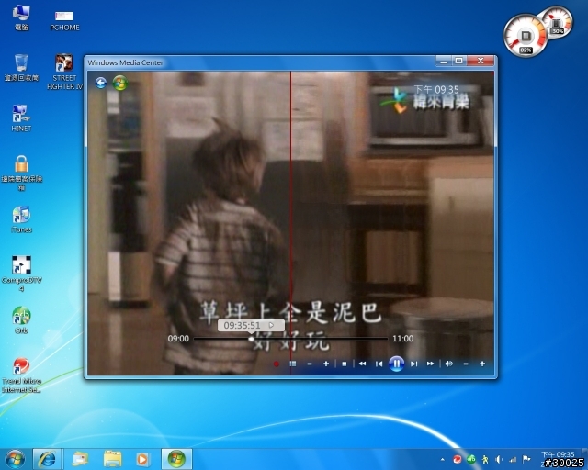The height and width of the screenshot is (470, 588).
Task: Open the Windows Start menu orb
Action: (x=15, y=459)
